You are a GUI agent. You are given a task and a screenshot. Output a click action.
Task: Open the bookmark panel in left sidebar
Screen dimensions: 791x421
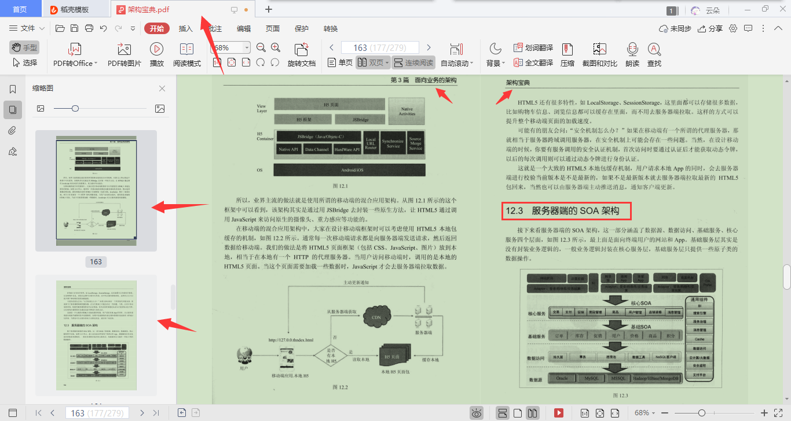click(x=13, y=89)
